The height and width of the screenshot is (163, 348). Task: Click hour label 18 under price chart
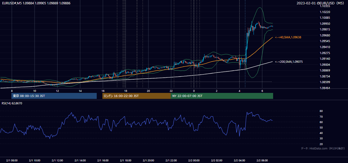click(x=126, y=91)
